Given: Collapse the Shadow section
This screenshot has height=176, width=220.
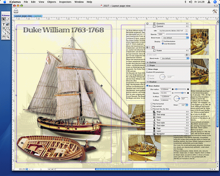Looking at the screenshot, I should point(148,82).
